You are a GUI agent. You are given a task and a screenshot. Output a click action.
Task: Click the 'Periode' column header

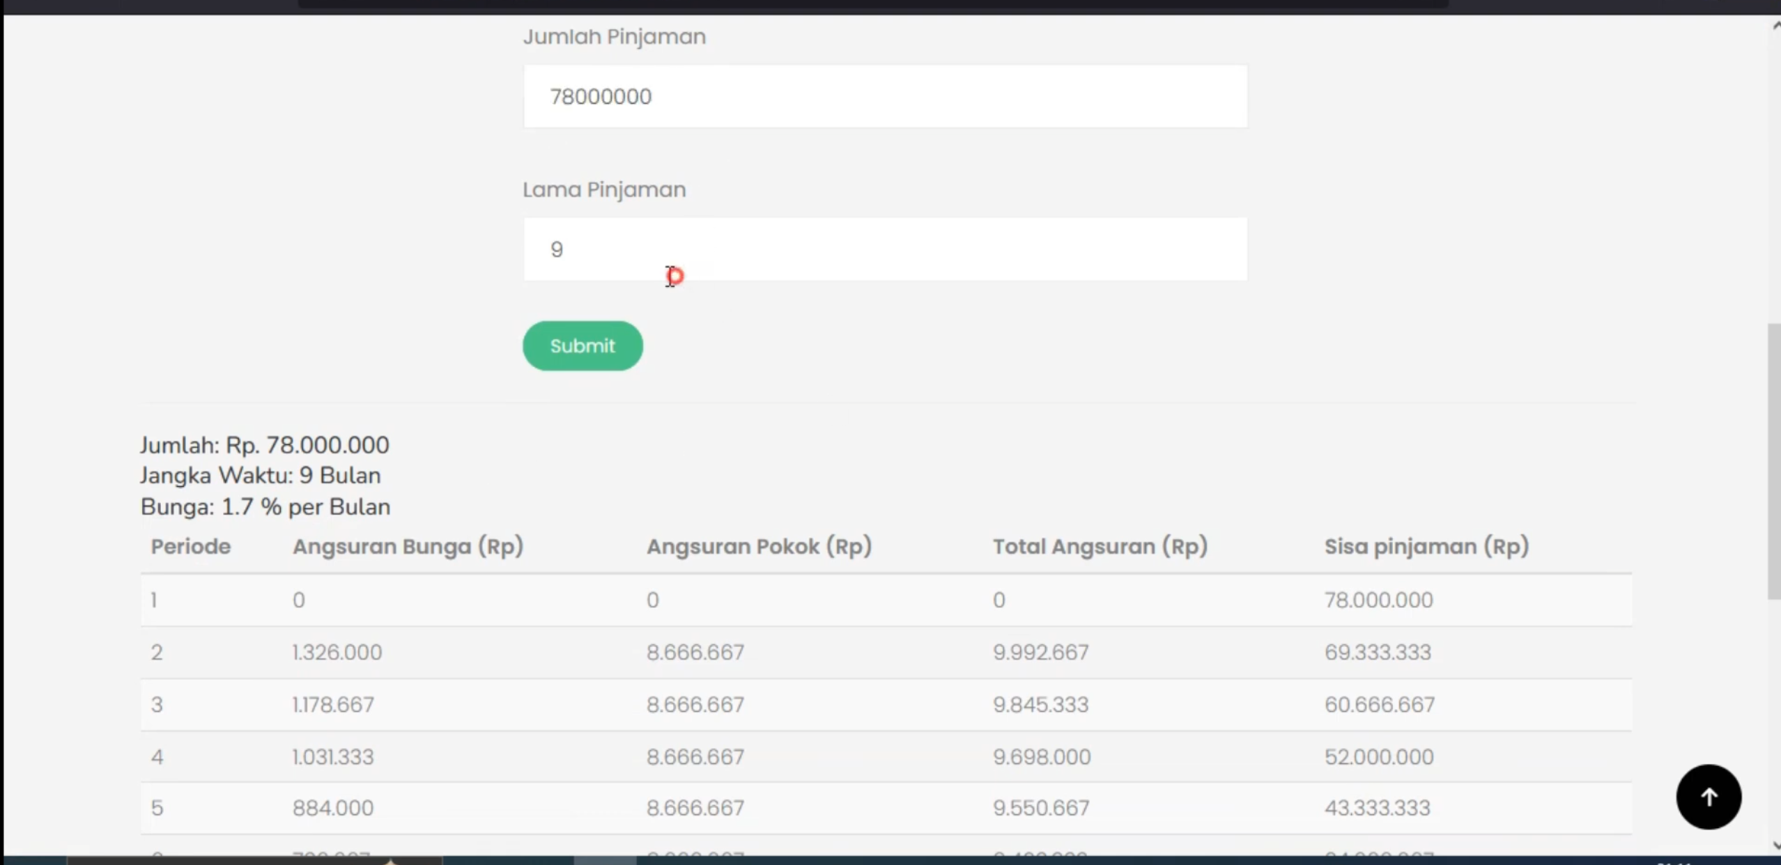coord(190,547)
